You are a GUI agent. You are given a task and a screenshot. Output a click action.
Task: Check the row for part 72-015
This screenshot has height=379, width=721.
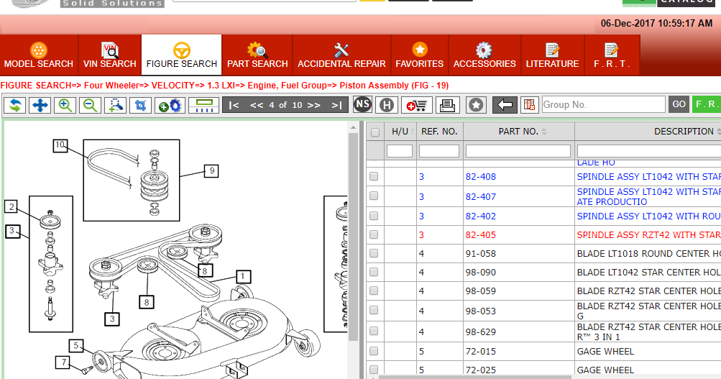[374, 352]
